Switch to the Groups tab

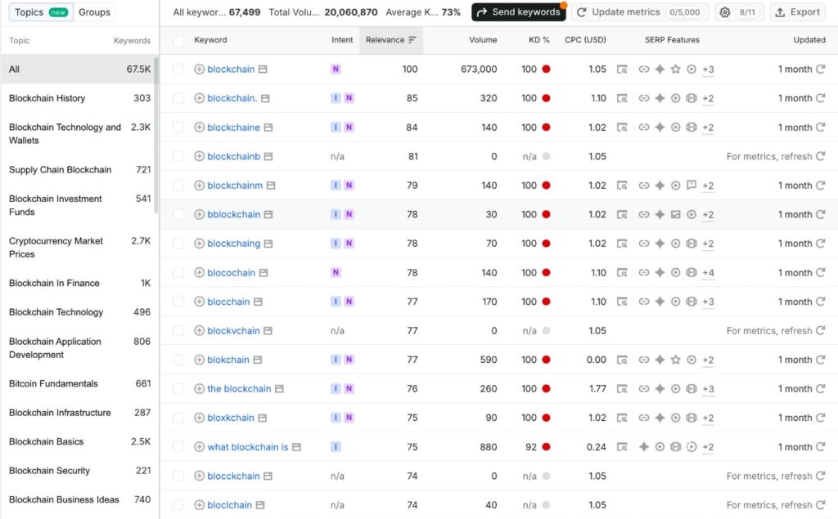[94, 12]
